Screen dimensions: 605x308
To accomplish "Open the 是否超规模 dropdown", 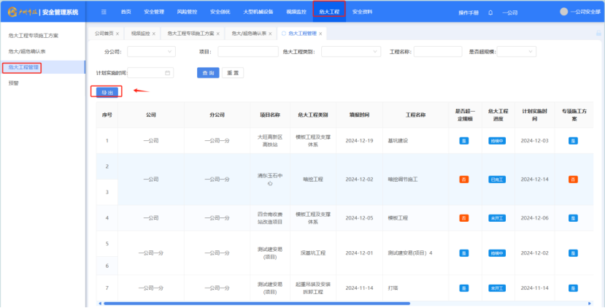I will tap(516, 52).
